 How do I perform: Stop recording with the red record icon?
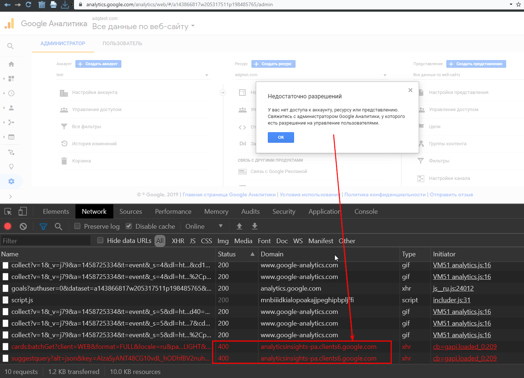[x=8, y=226]
